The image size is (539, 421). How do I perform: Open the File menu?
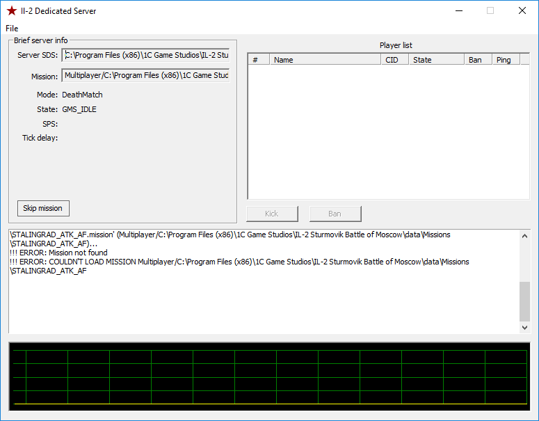(x=12, y=29)
